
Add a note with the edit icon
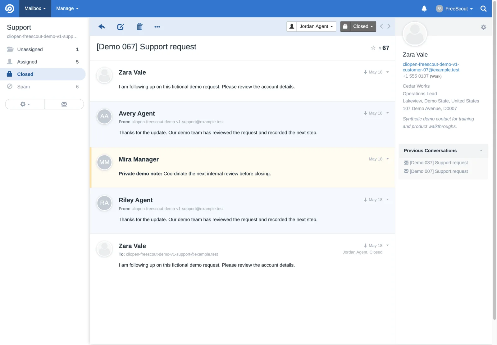(121, 27)
